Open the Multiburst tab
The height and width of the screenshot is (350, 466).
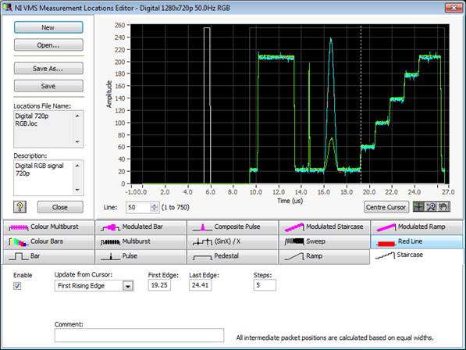pyautogui.click(x=141, y=241)
